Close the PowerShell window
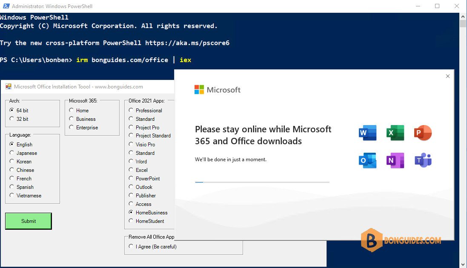The image size is (467, 268). (457, 6)
